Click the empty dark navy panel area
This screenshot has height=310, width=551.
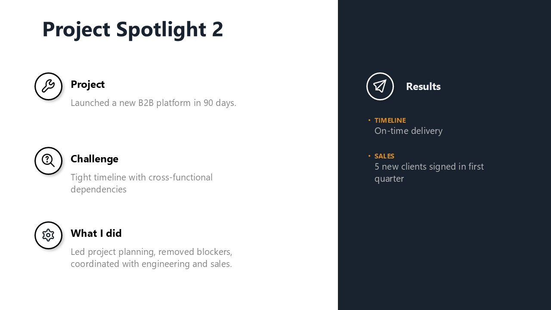(443, 250)
